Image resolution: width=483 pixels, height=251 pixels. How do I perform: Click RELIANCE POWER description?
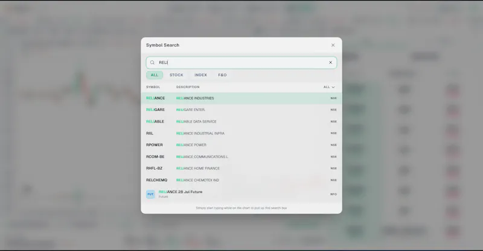pos(191,145)
